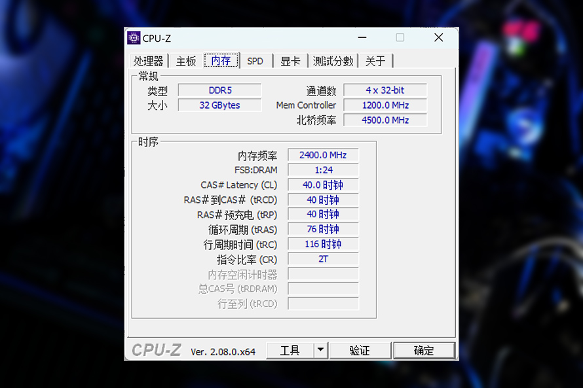Select the 2400.0 MHz 内存频率 value
Image resolution: width=583 pixels, height=388 pixels.
(323, 155)
